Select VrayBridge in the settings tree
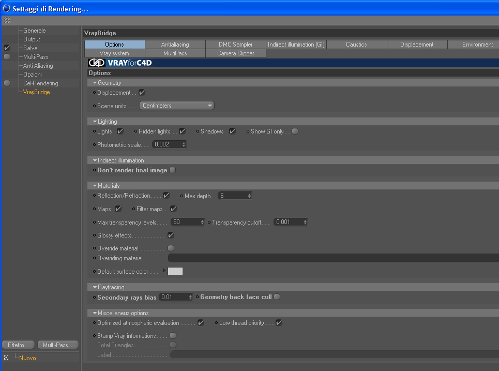 (36, 92)
